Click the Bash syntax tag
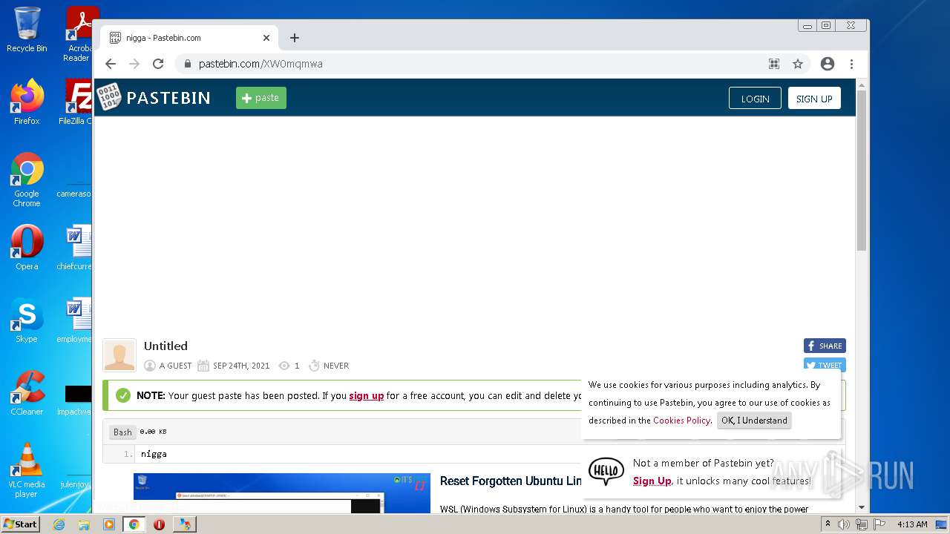The width and height of the screenshot is (950, 534). coord(122,432)
